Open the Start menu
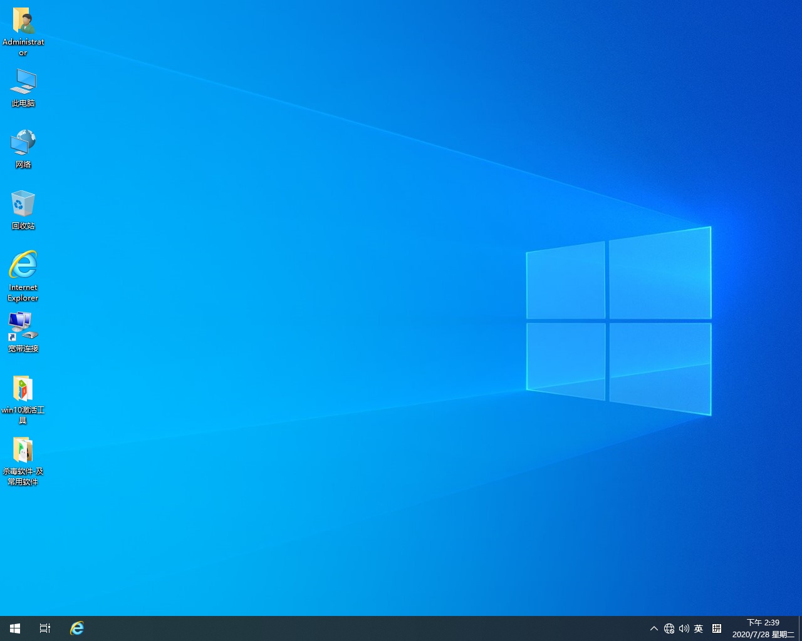The height and width of the screenshot is (641, 802). [14, 628]
